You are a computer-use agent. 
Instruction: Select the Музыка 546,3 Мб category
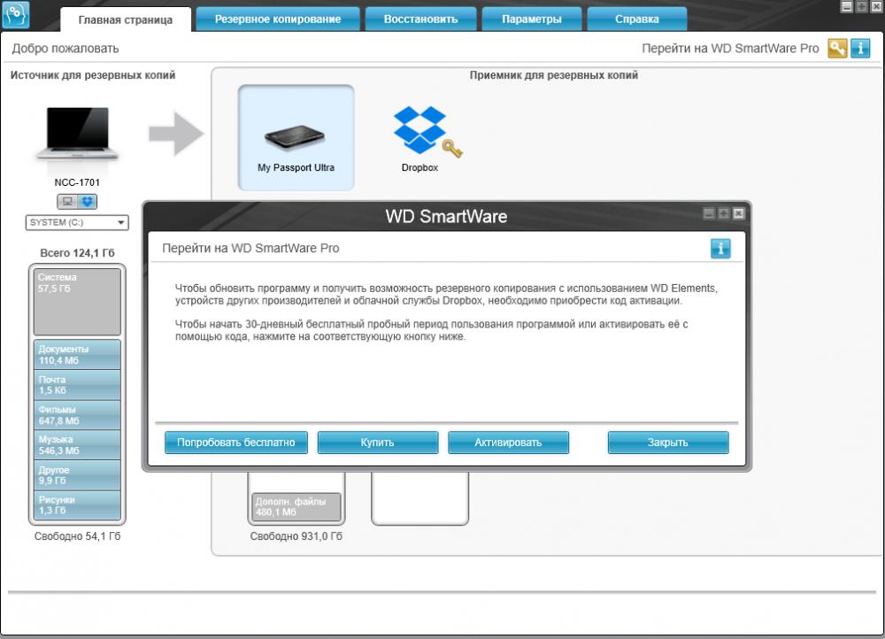pos(77,445)
